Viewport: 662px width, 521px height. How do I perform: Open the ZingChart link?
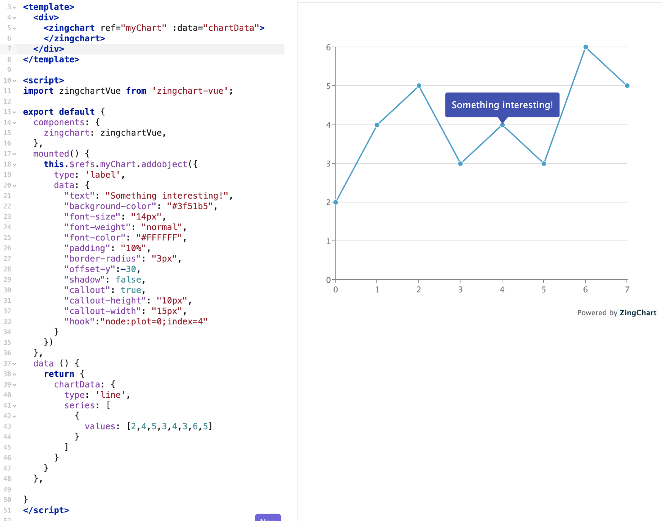[638, 313]
